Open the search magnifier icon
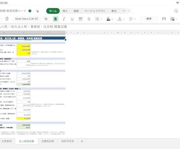 176,11
